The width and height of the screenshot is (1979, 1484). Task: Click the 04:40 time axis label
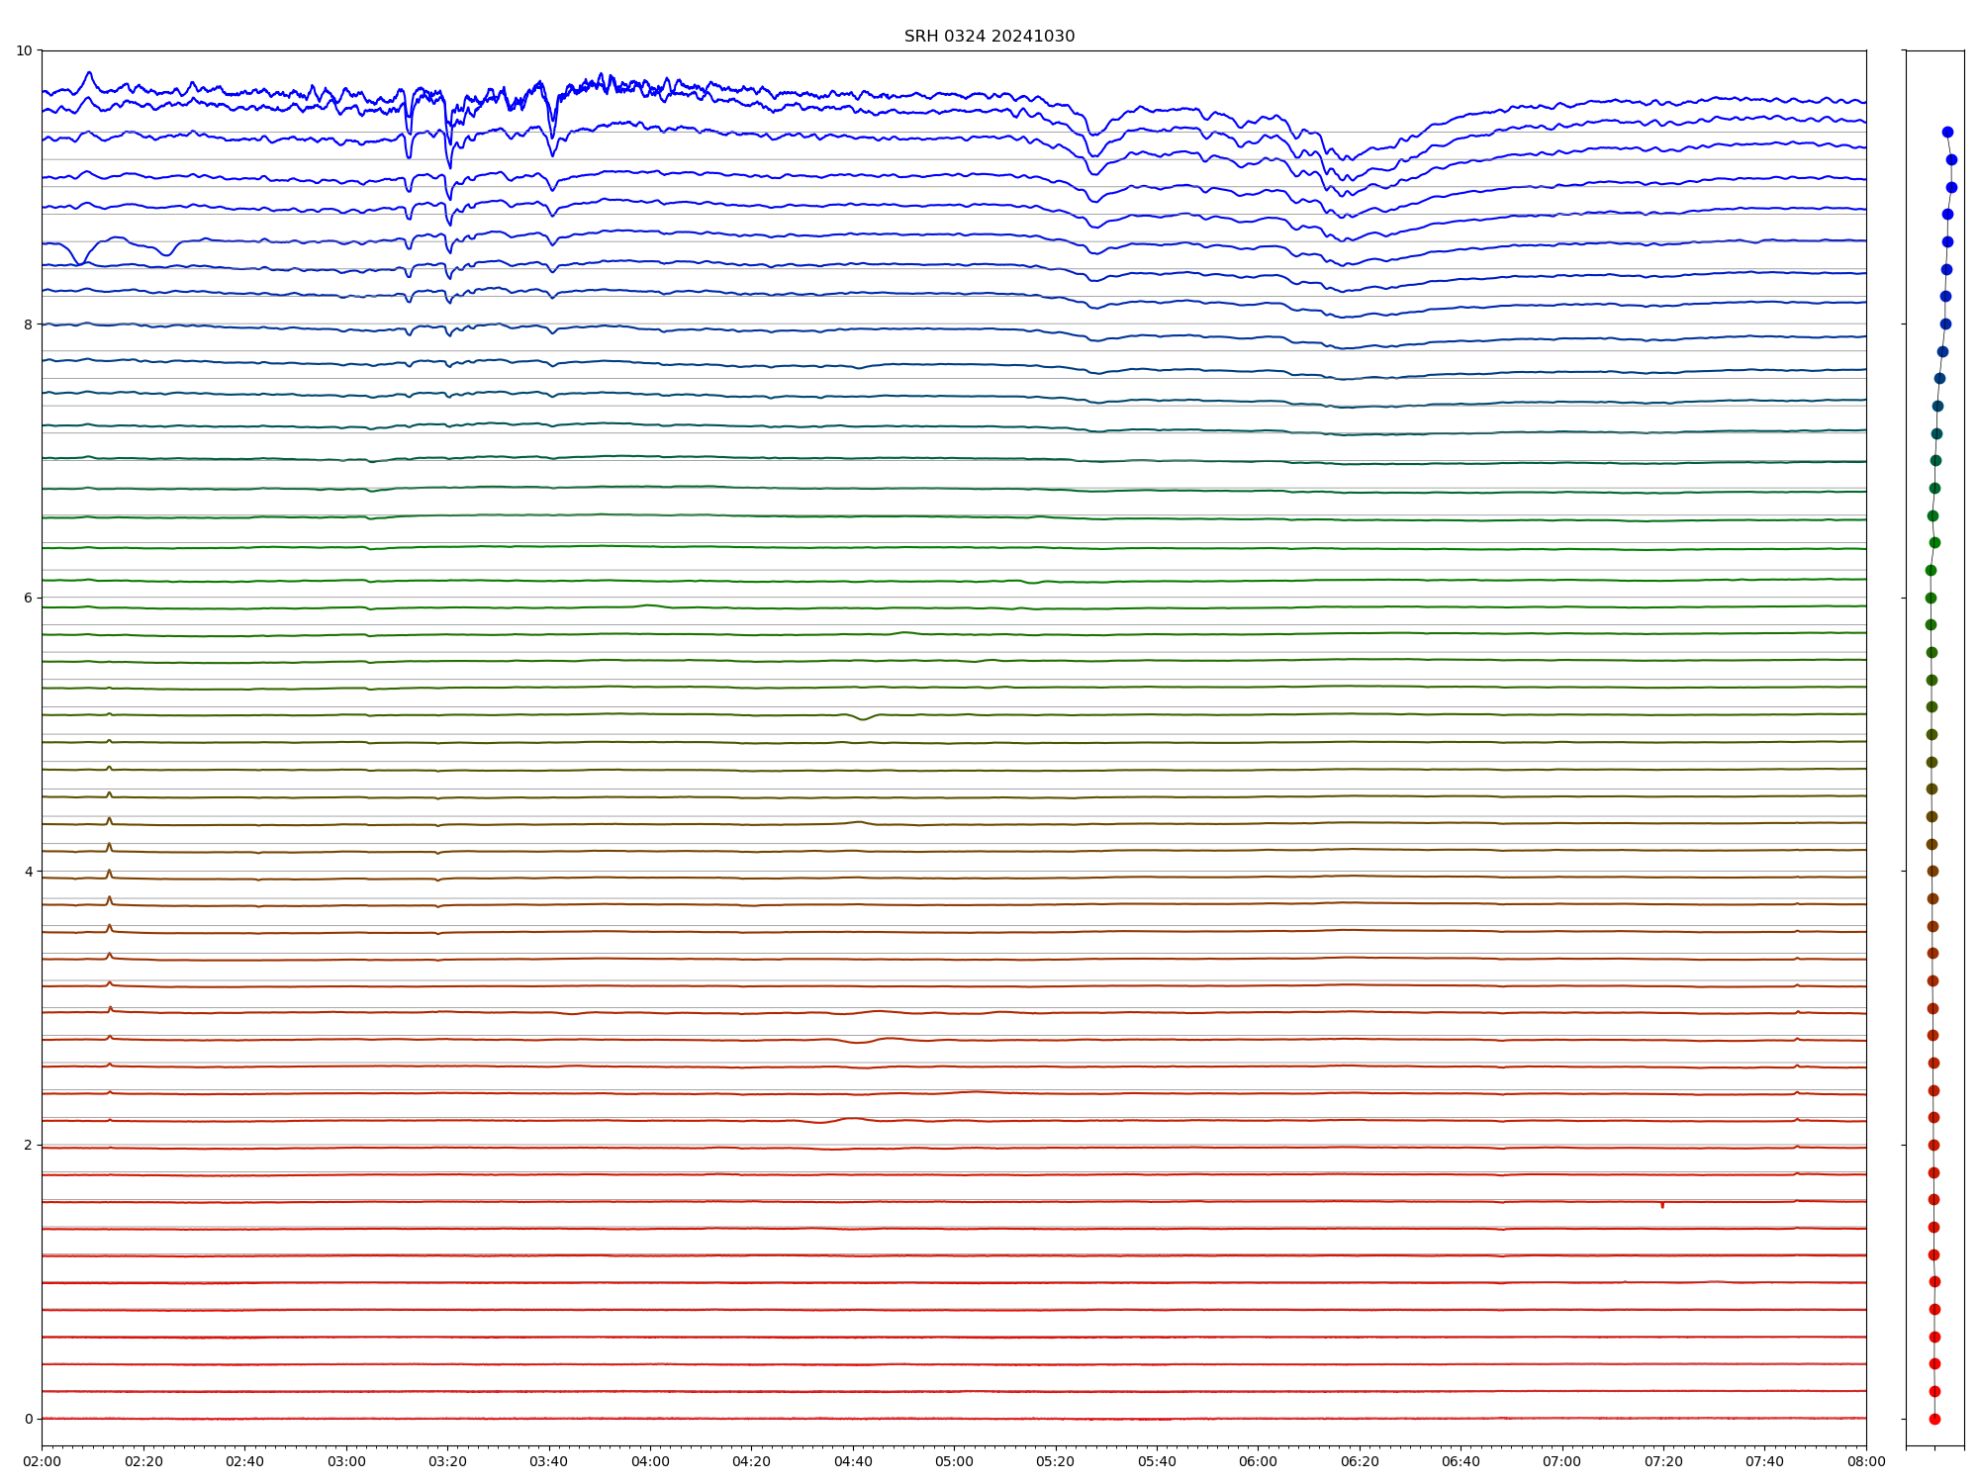point(853,1461)
